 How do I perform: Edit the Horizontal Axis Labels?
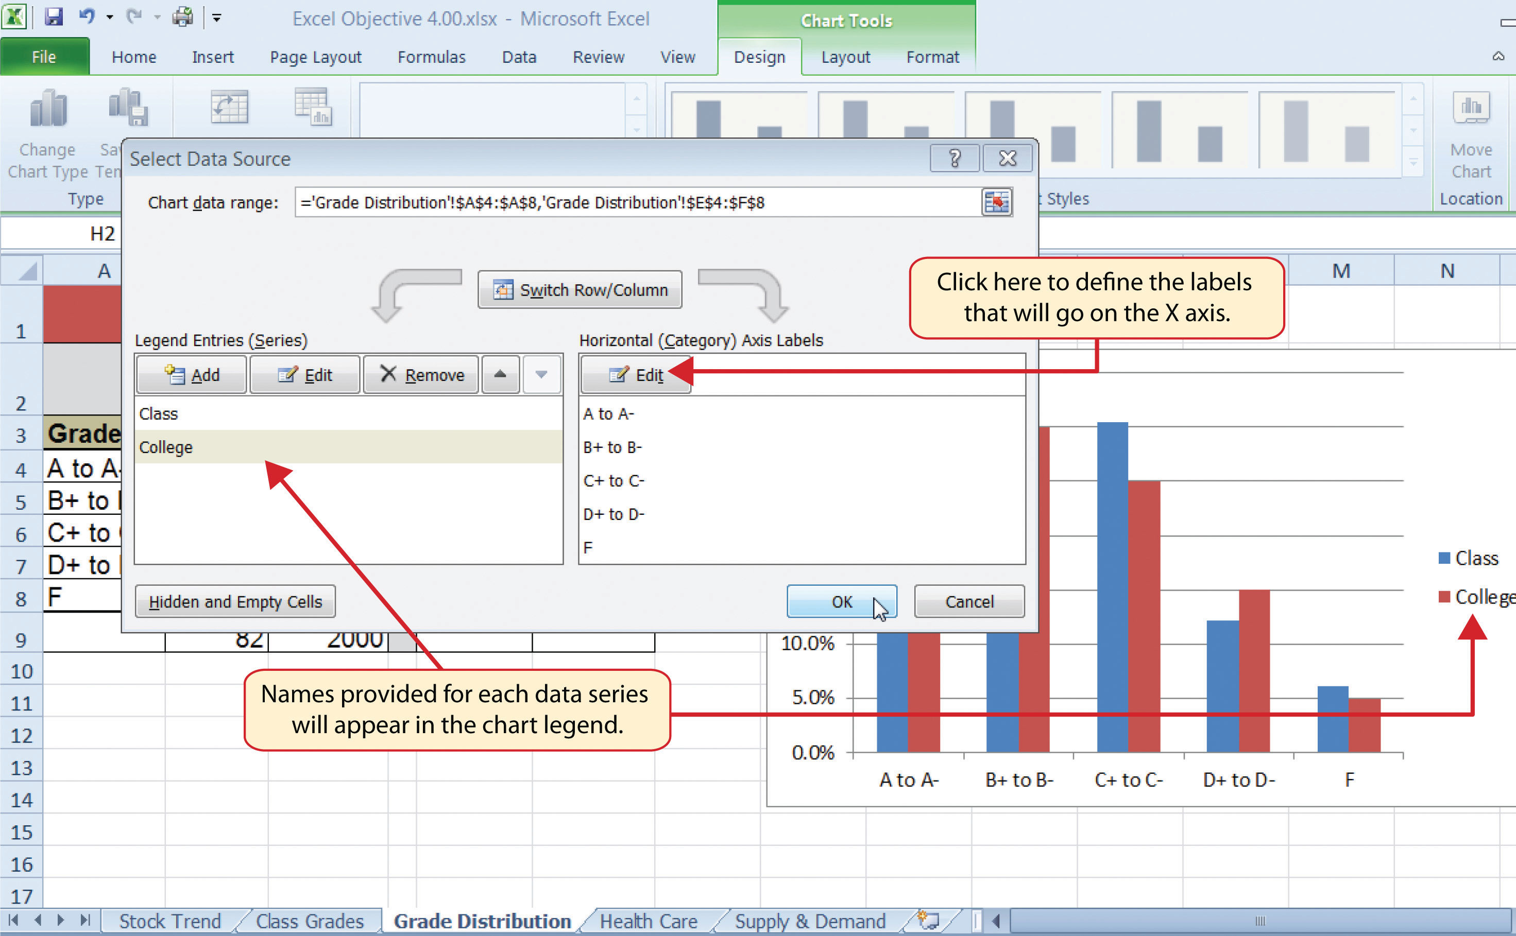tap(635, 374)
